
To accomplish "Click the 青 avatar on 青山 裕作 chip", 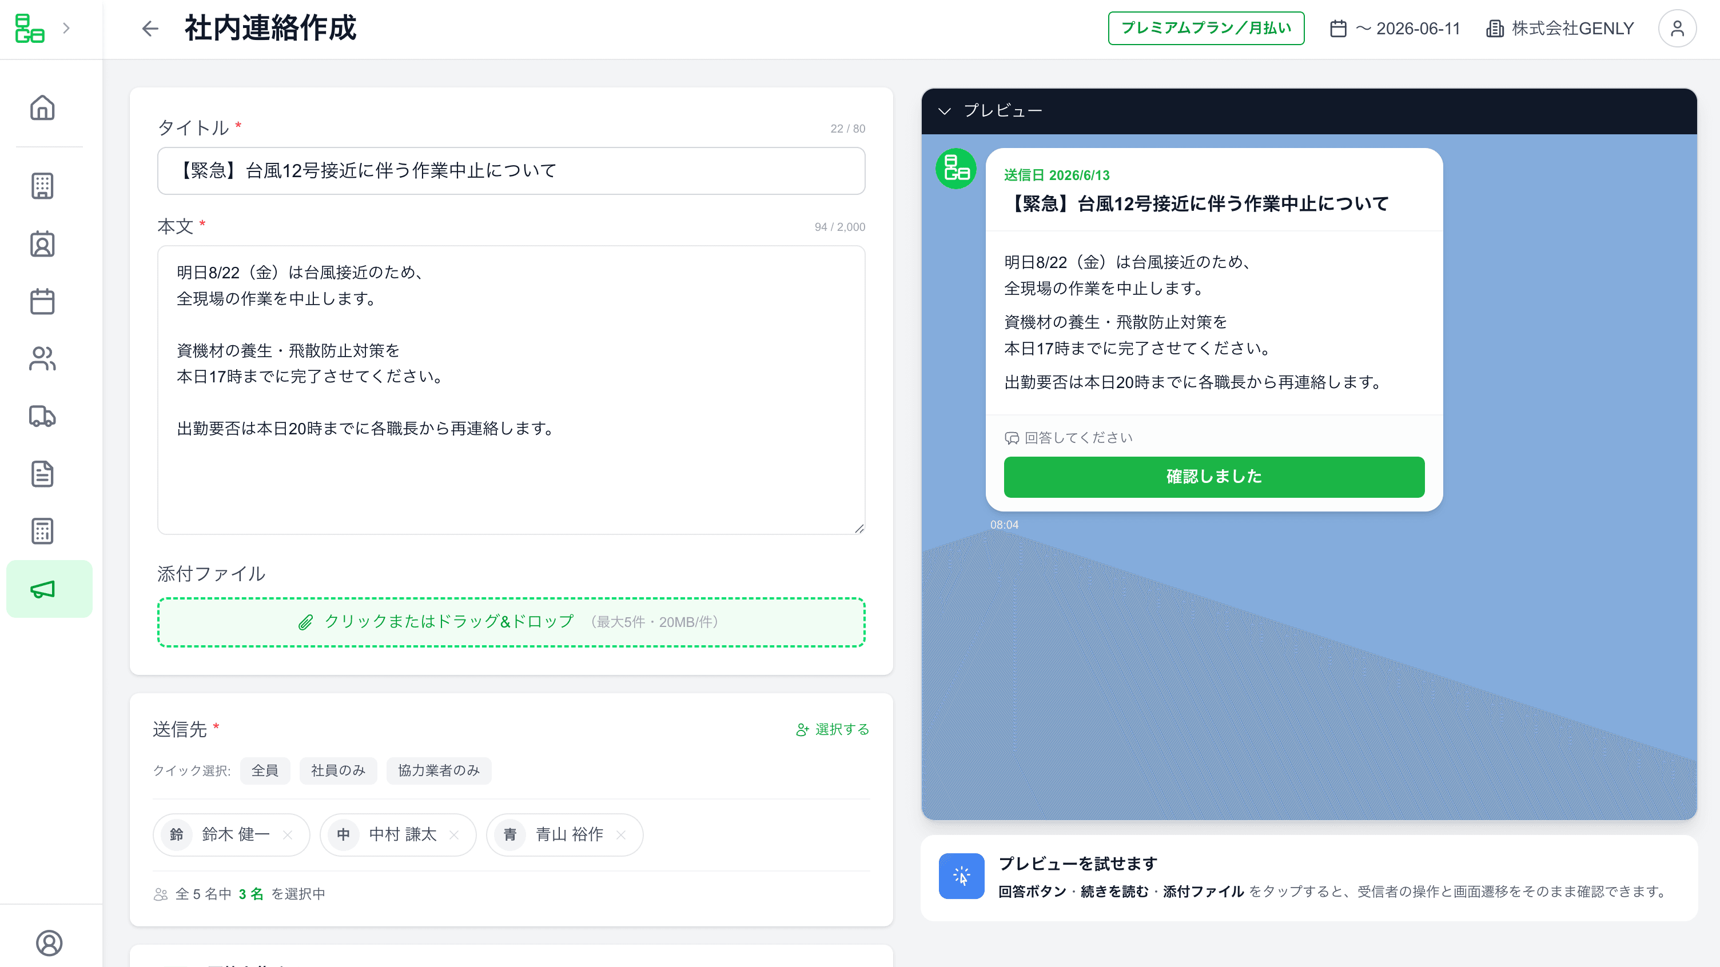I will (510, 835).
